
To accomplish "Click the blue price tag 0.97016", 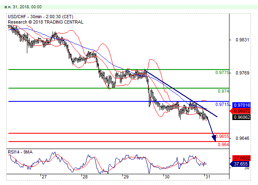I will [x=241, y=105].
